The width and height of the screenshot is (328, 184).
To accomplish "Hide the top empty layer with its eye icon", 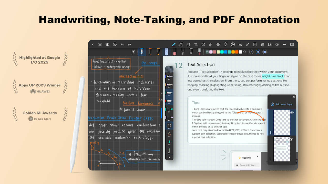I will [x=292, y=113].
